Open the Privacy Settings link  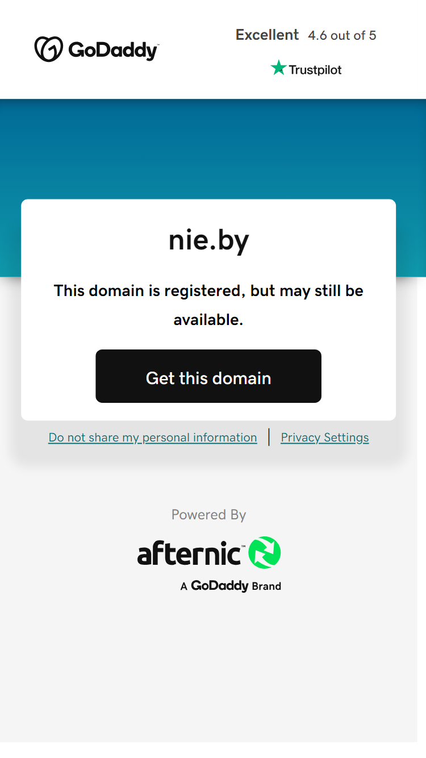(x=325, y=438)
